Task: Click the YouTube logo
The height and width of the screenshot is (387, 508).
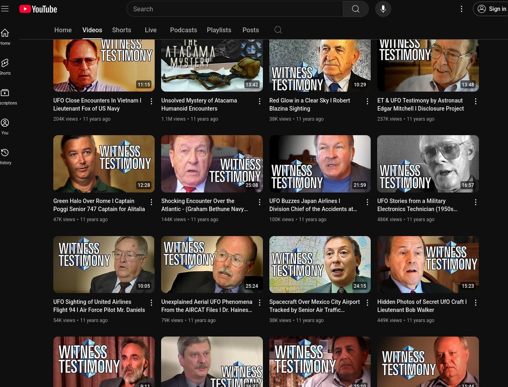Action: 38,9
